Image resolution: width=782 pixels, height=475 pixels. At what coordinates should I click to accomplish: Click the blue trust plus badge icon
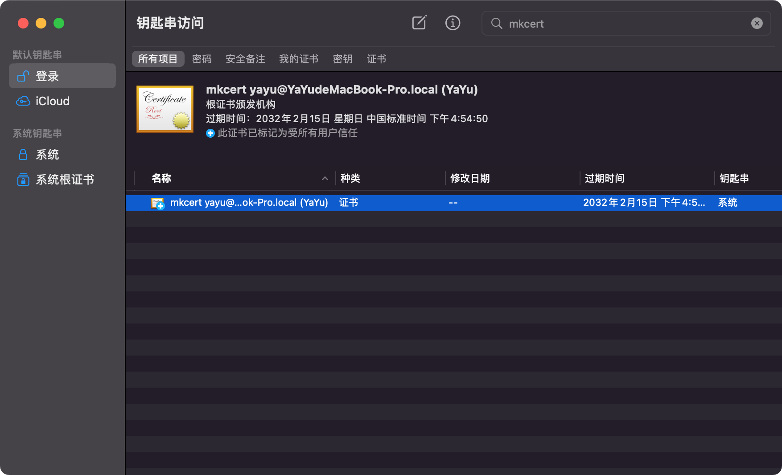(x=210, y=133)
